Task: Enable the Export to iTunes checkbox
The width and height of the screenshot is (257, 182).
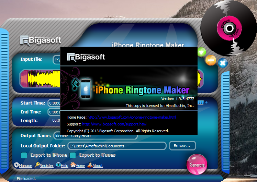Action: coord(72,155)
